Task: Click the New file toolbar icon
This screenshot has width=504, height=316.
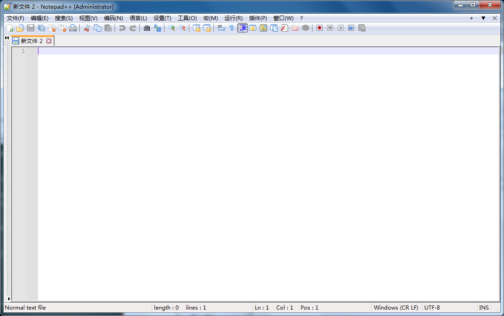Action: click(x=10, y=28)
